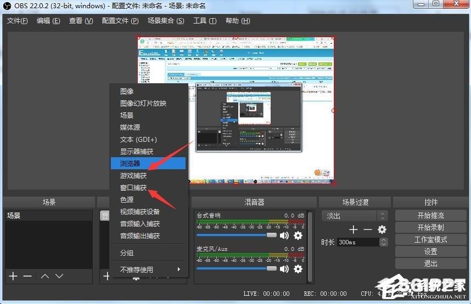Move scene up arrow
Image resolution: width=471 pixels, height=304 pixels.
pos(45,276)
